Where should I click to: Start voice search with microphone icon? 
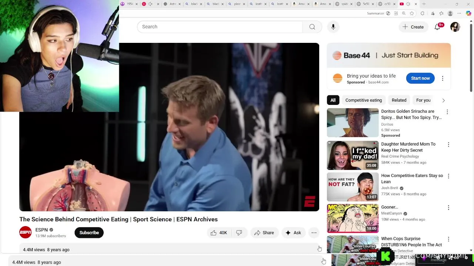click(x=333, y=27)
